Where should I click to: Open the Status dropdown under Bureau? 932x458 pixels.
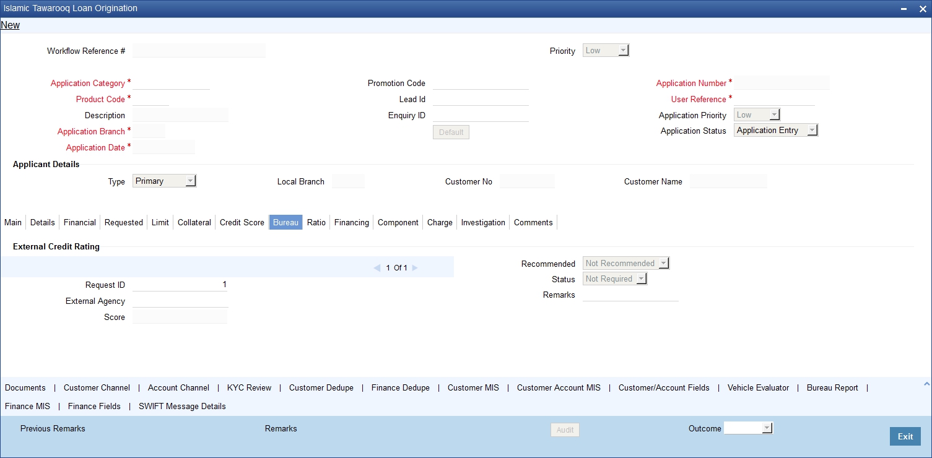click(615, 279)
